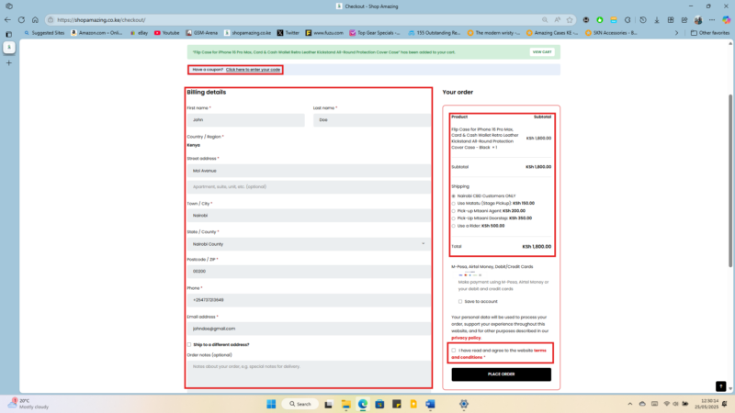Select Use a Rider shipping option
Screen dimensions: 735x413
[454, 225]
